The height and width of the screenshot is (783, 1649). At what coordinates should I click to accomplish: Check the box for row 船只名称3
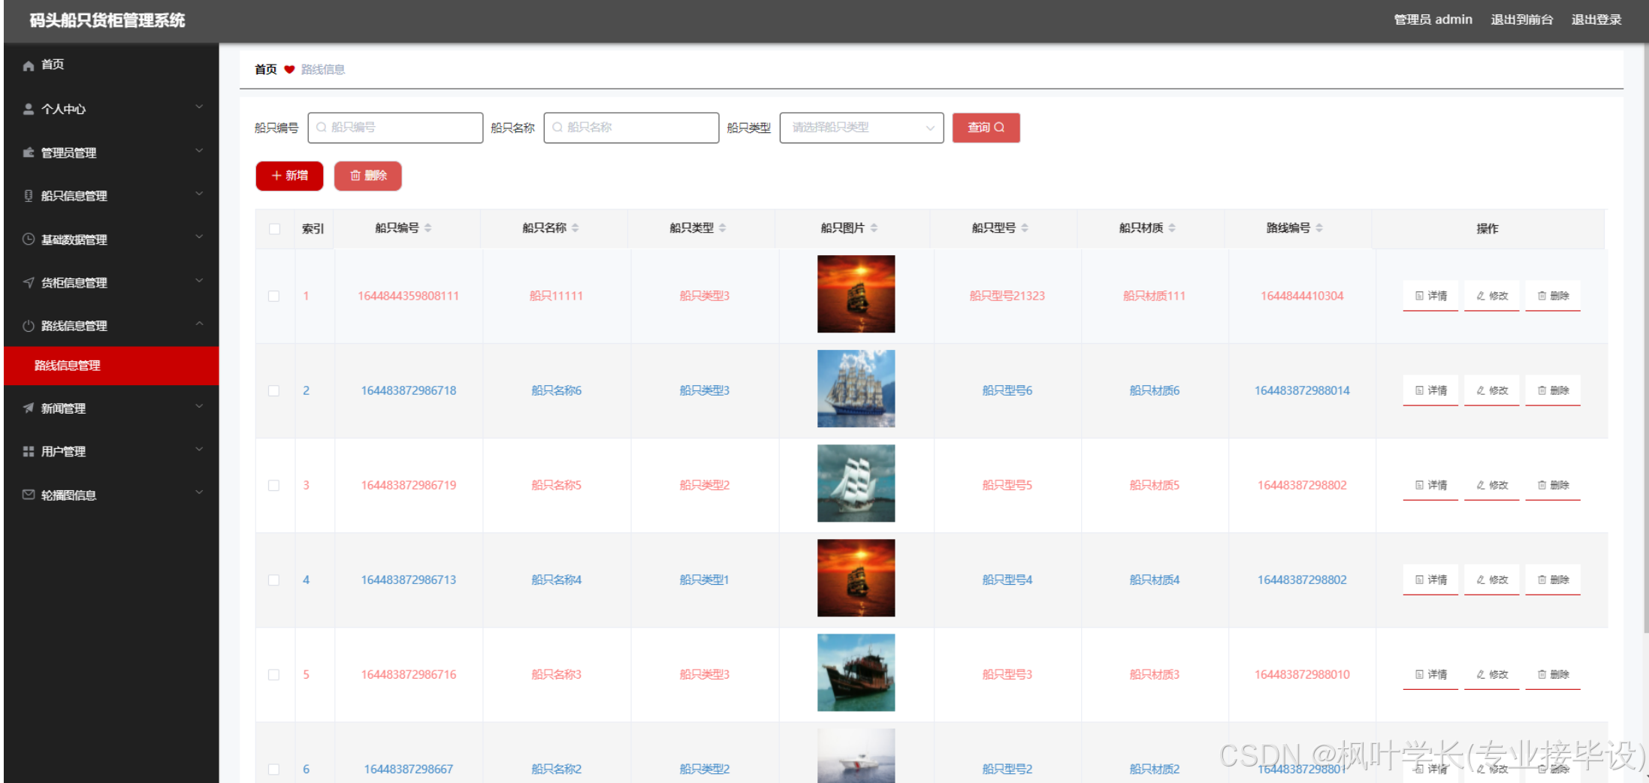(x=274, y=675)
